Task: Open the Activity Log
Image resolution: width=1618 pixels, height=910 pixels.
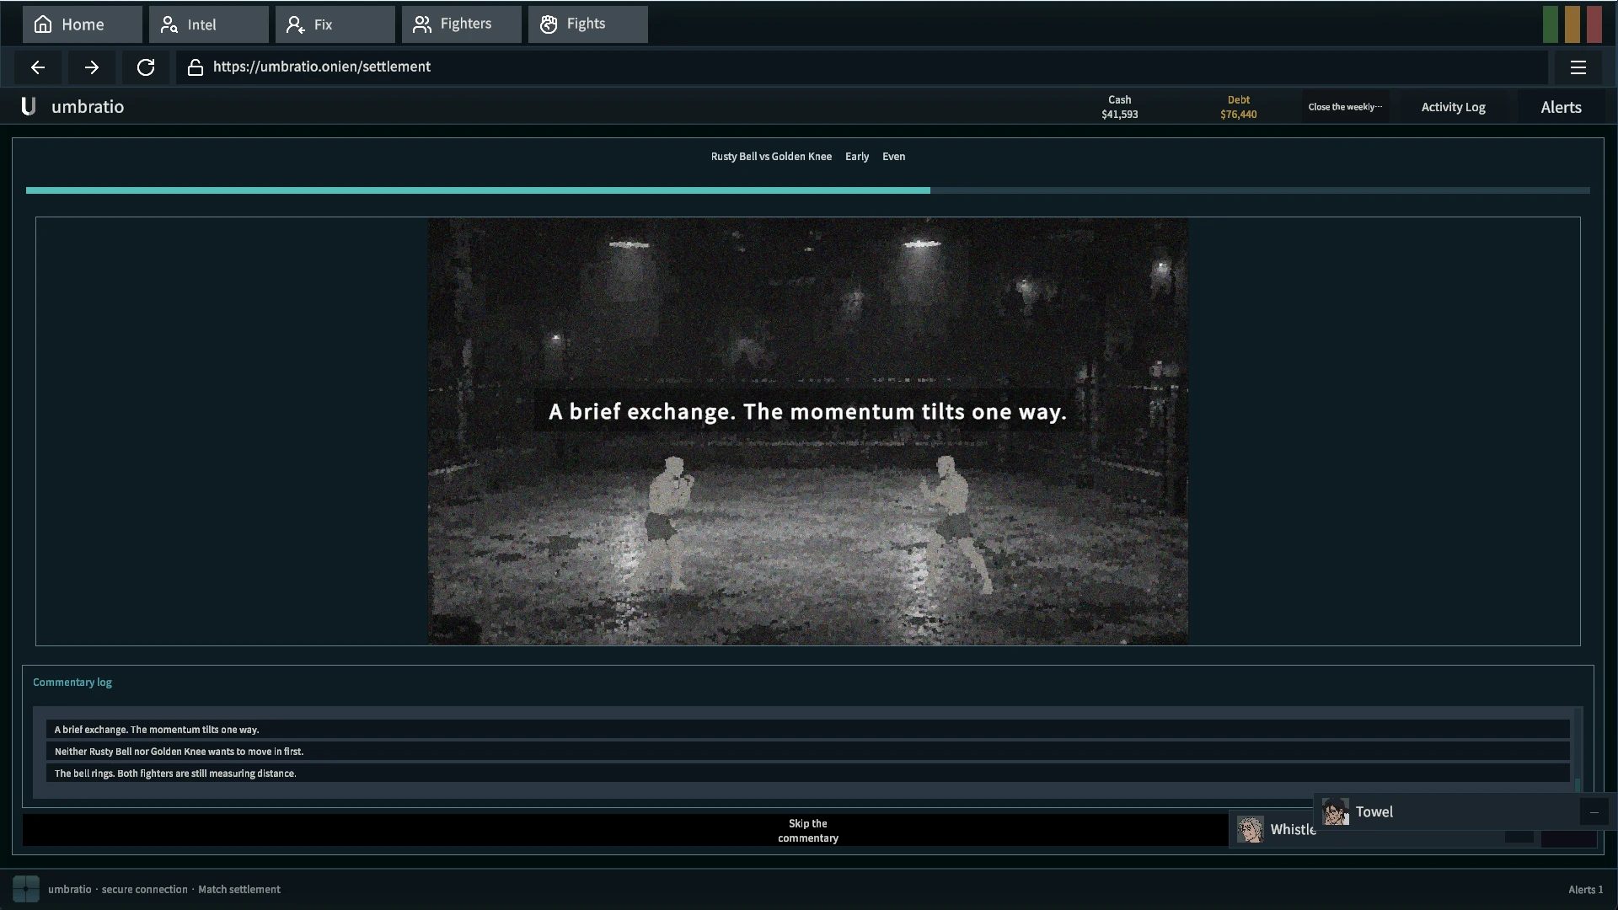Action: pyautogui.click(x=1454, y=107)
